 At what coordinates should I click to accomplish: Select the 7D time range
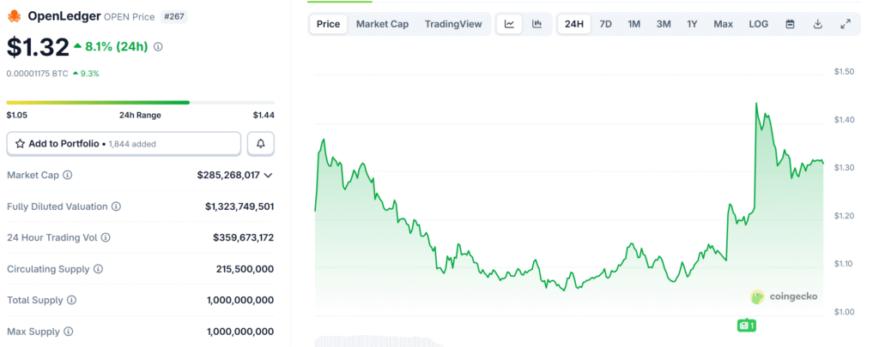[x=605, y=24]
